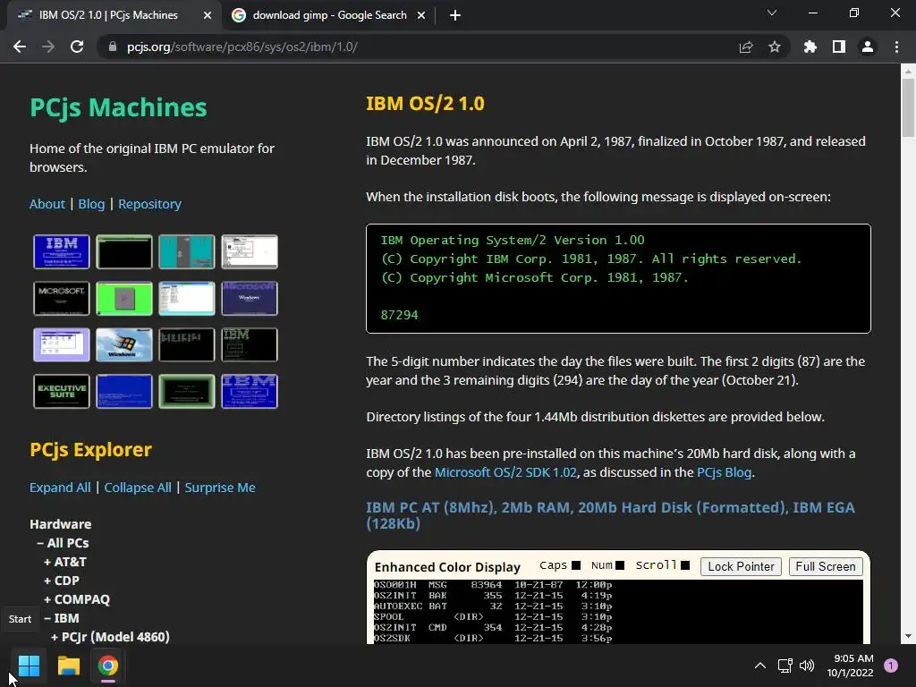Expand the AT&T tree node
The height and width of the screenshot is (687, 916).
pos(65,562)
